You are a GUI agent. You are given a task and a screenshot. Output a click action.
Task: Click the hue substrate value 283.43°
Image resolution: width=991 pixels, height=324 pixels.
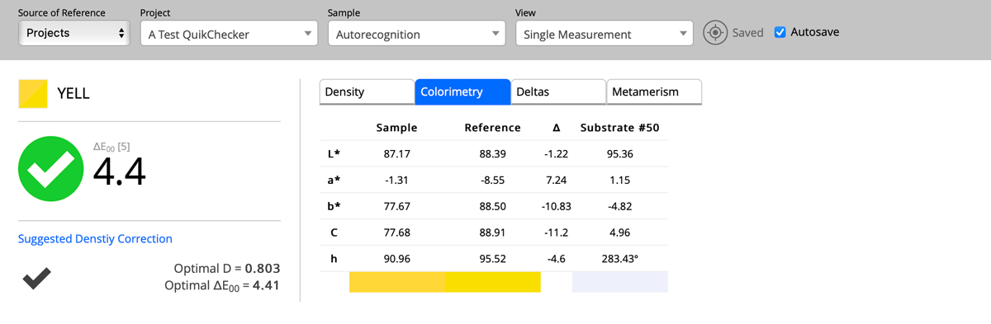(x=620, y=259)
